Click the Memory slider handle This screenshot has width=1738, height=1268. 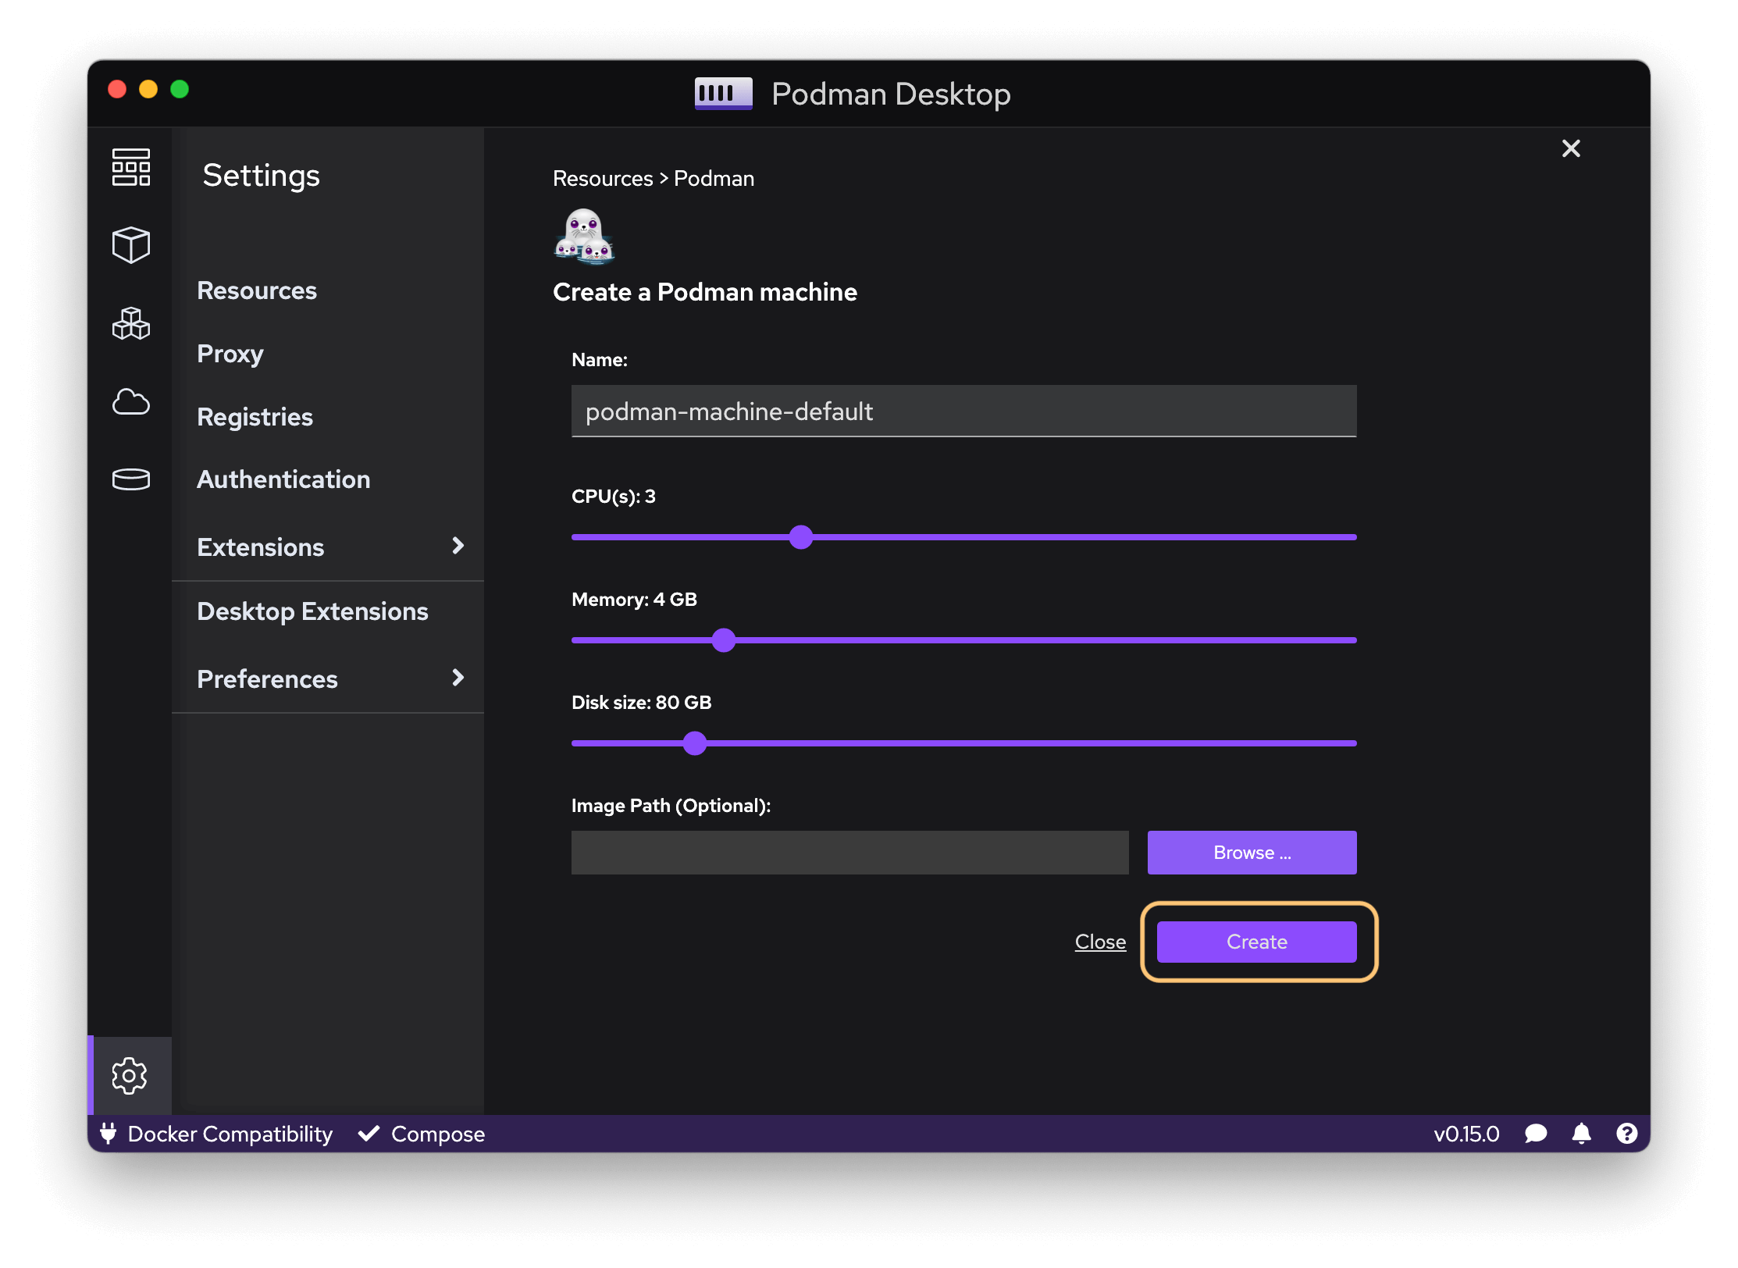coord(724,640)
